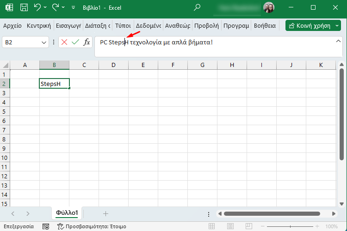Click the Κοινή χρήση share button
Image resolution: width=347 pixels, height=231 pixels.
(x=310, y=26)
